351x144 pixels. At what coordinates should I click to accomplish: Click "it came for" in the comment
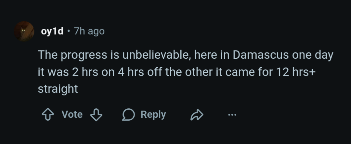240,72
